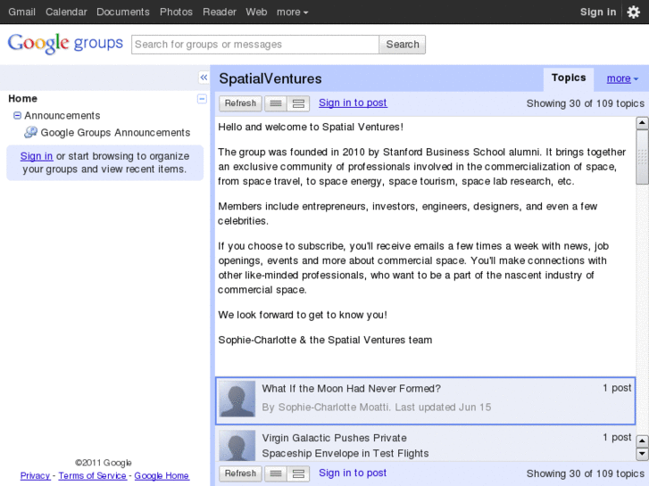Open Web from the top bar

point(256,12)
